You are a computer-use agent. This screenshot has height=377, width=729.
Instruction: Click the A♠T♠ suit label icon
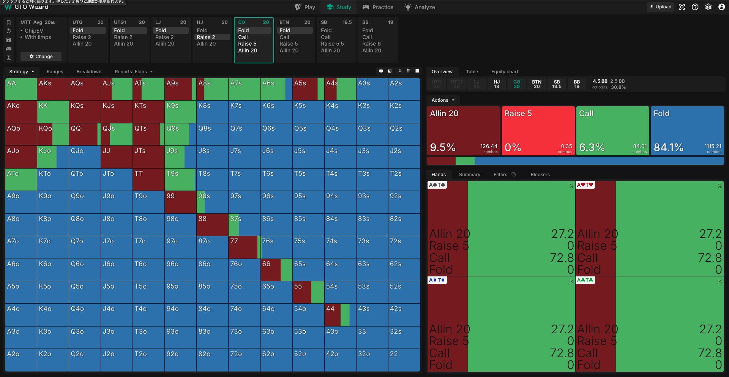[x=437, y=185]
